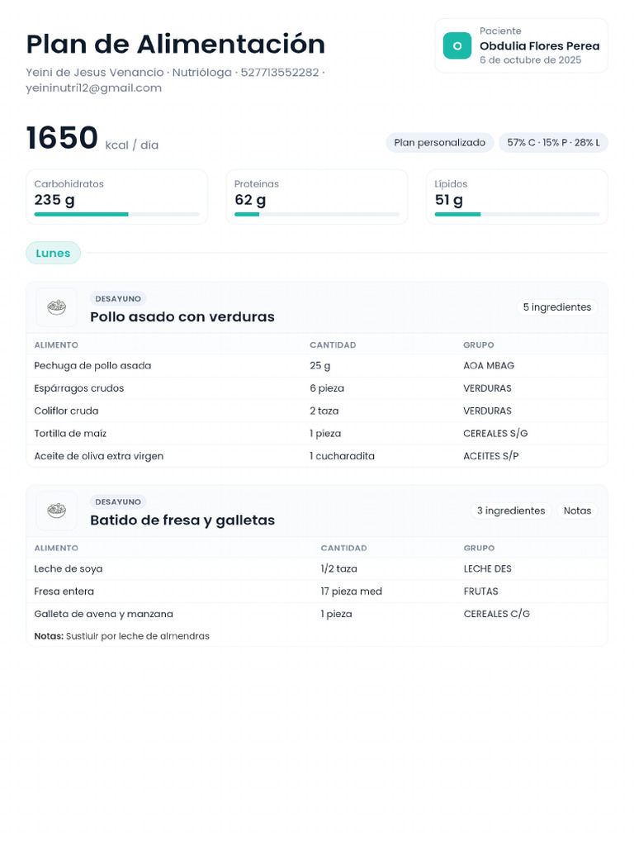Click the Carbohidratos progress bar
The height and width of the screenshot is (846, 634).
[116, 214]
